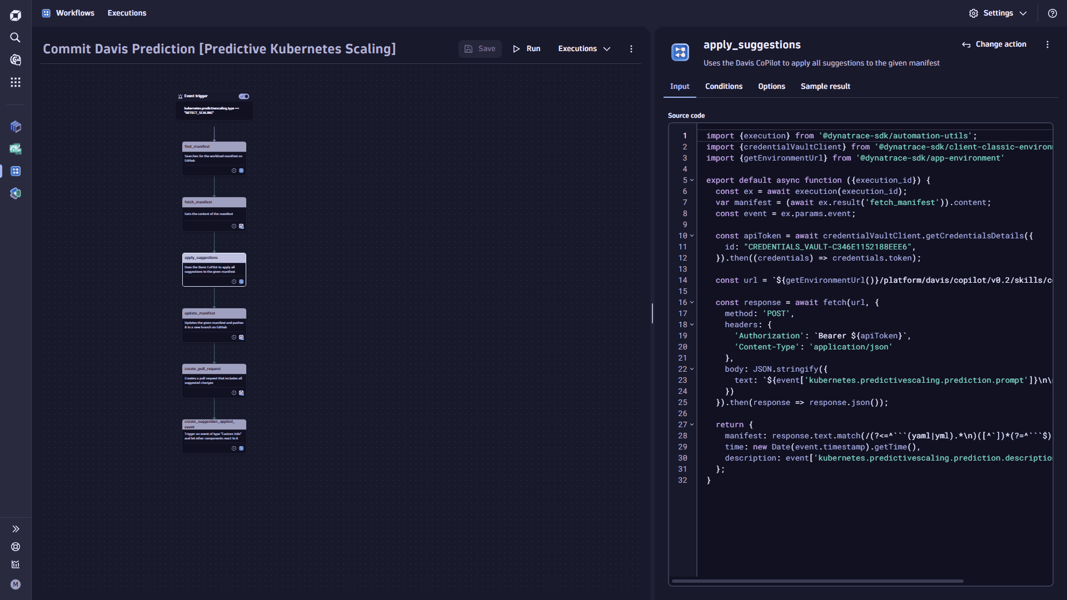Click the CREDENTIALS_VAULT id string in code
The height and width of the screenshot is (600, 1067).
click(827, 247)
